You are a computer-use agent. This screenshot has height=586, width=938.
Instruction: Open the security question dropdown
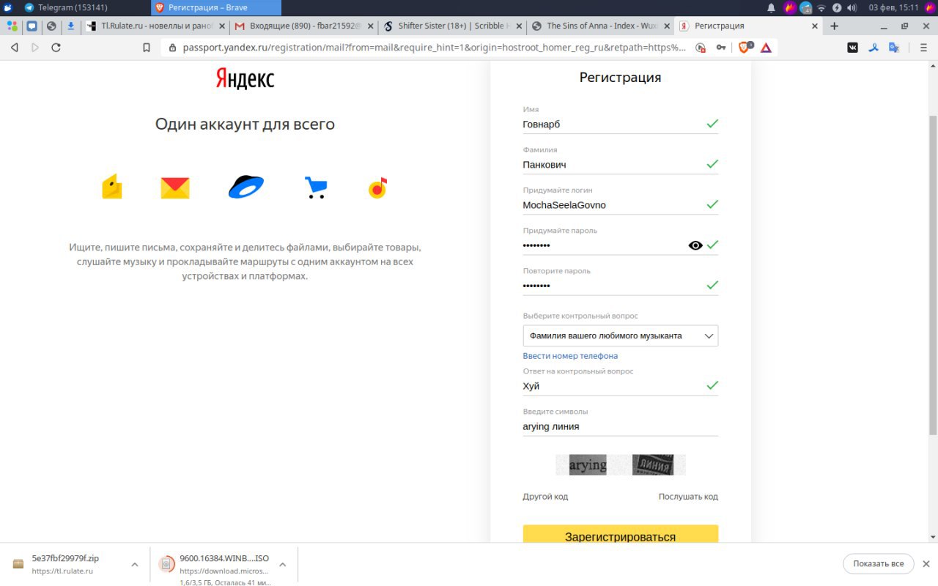pos(620,335)
